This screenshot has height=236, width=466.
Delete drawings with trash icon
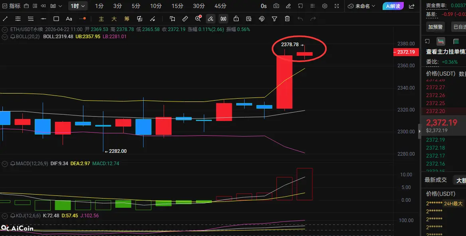coord(287,19)
